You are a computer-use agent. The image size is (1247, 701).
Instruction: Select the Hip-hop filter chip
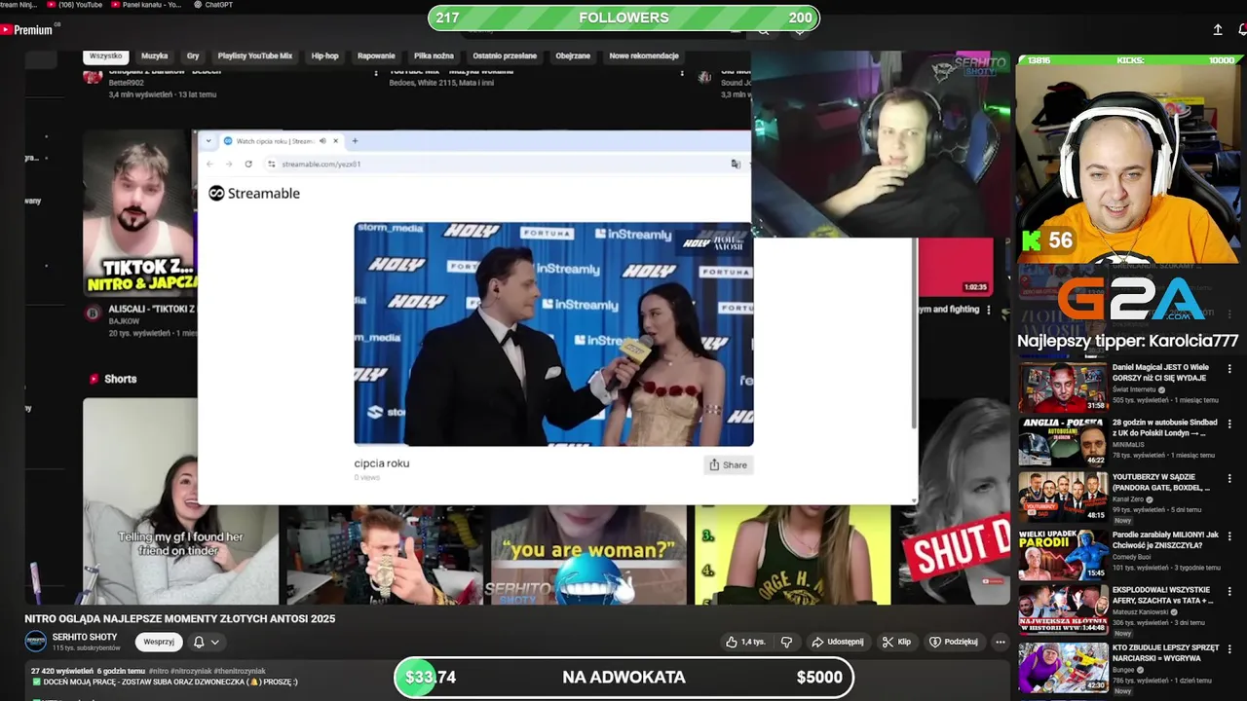coord(324,56)
